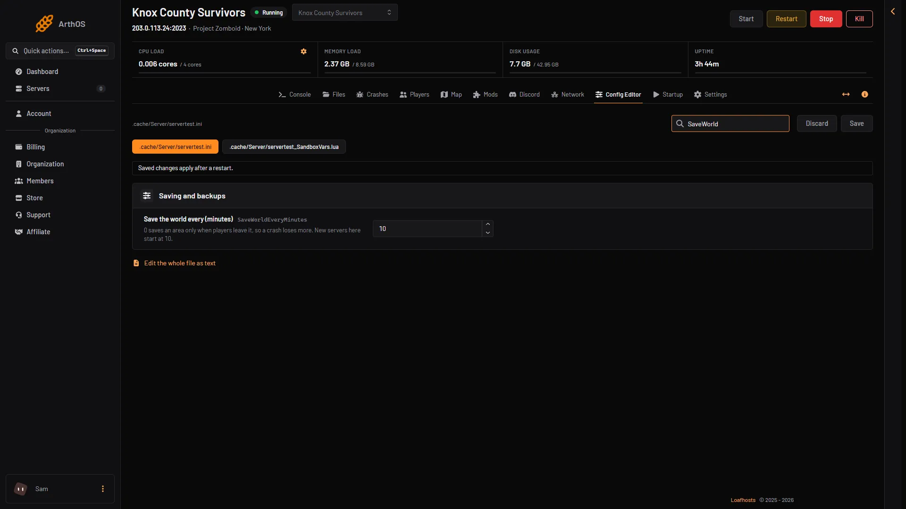Click the Saving and backups section header
Viewport: 906px width, 509px height.
tap(502, 196)
